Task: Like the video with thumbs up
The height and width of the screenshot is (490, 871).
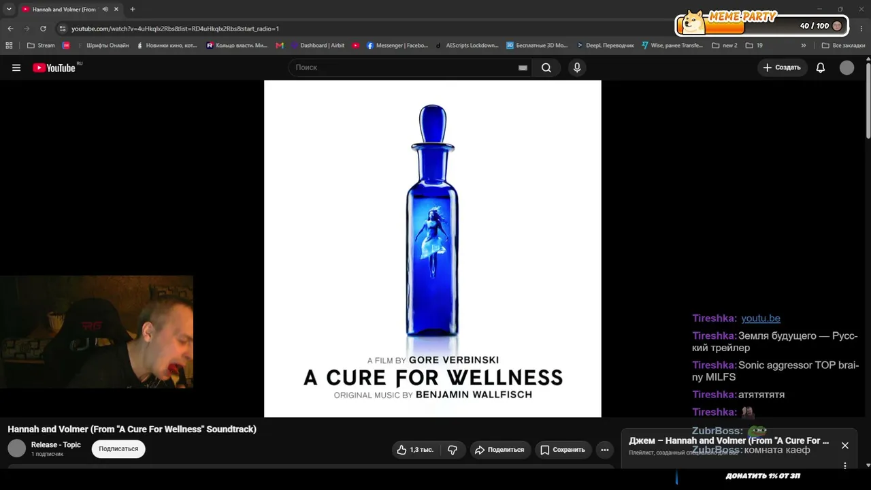Action: click(415, 449)
